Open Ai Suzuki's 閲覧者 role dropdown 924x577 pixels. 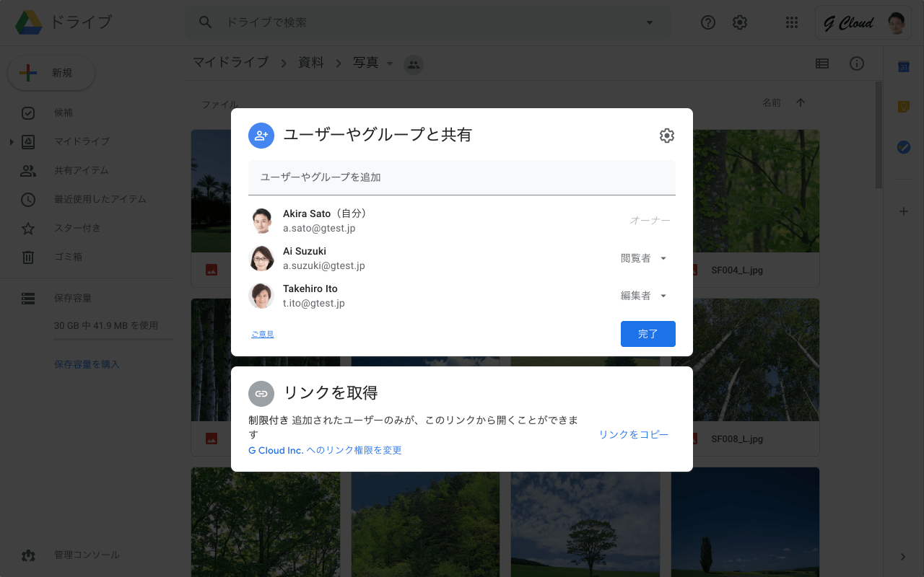coord(644,258)
